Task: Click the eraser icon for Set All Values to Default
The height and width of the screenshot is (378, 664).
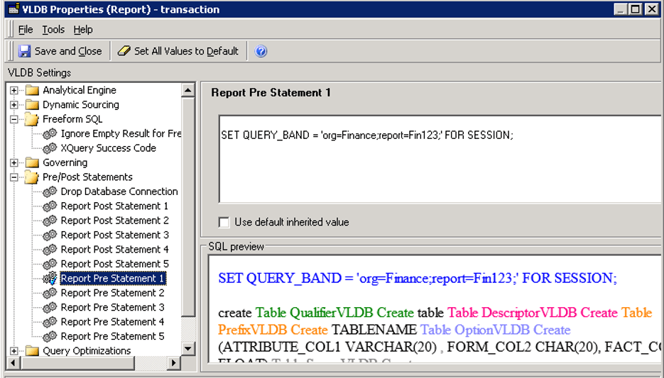Action: (124, 51)
